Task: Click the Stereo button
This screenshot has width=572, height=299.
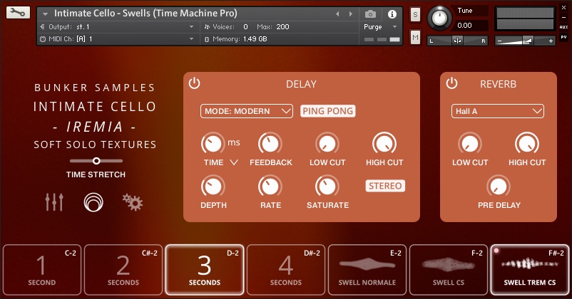Action: click(x=385, y=186)
